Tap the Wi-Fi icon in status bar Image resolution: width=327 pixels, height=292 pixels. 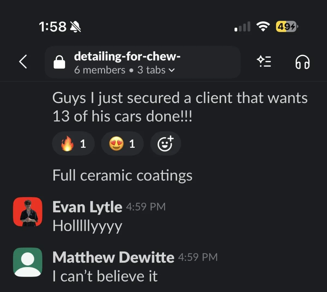pyautogui.click(x=263, y=26)
